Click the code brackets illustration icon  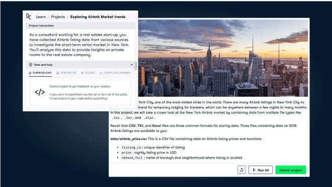click(x=40, y=92)
